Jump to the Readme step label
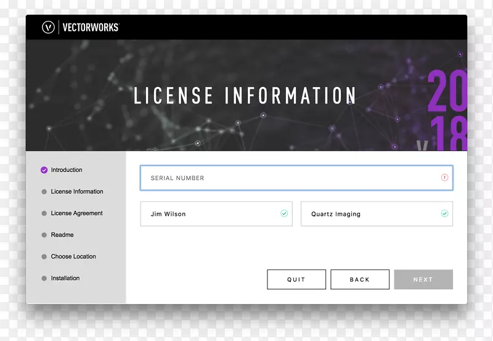The width and height of the screenshot is (493, 341). point(62,235)
